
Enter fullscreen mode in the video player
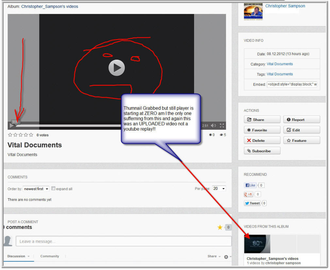222,126
